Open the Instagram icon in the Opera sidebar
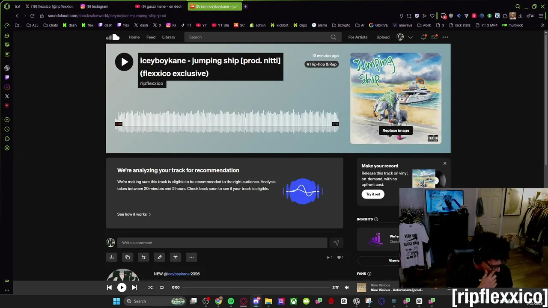This screenshot has width=548, height=308. (x=7, y=87)
